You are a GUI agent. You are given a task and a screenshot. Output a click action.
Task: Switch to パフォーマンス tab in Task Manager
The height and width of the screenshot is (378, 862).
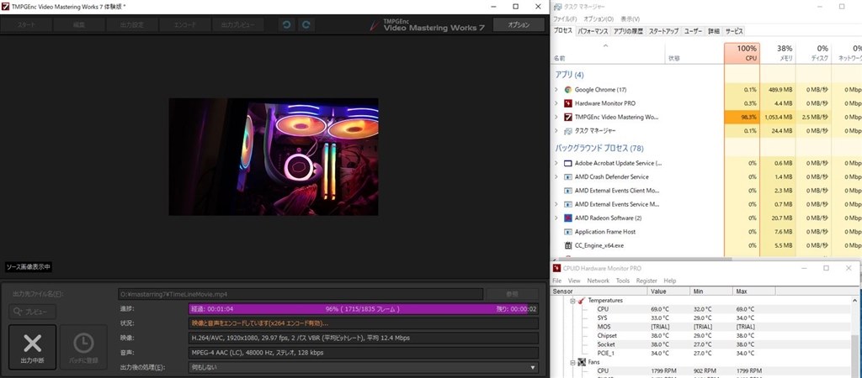click(x=593, y=31)
